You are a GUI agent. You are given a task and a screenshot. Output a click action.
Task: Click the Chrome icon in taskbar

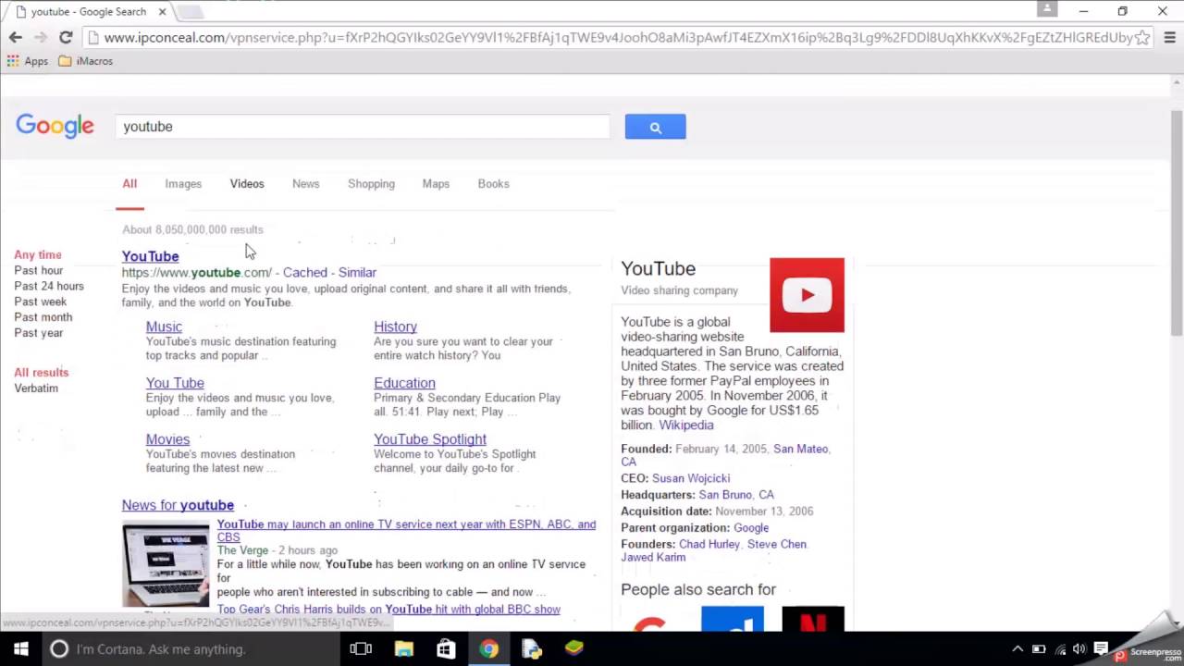488,648
